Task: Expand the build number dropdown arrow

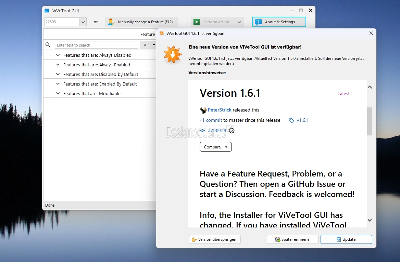Action: tap(83, 22)
